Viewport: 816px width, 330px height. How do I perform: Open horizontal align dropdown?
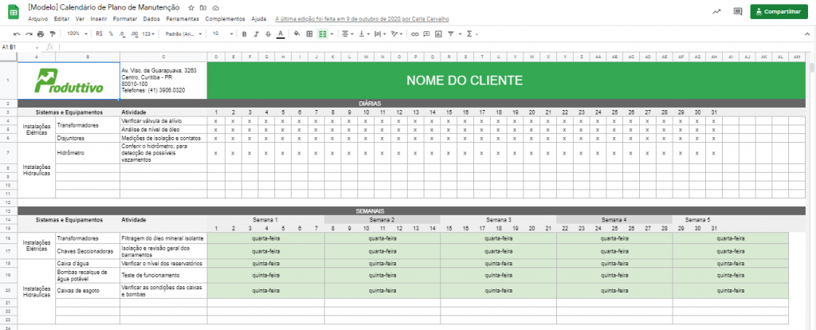[x=347, y=33]
